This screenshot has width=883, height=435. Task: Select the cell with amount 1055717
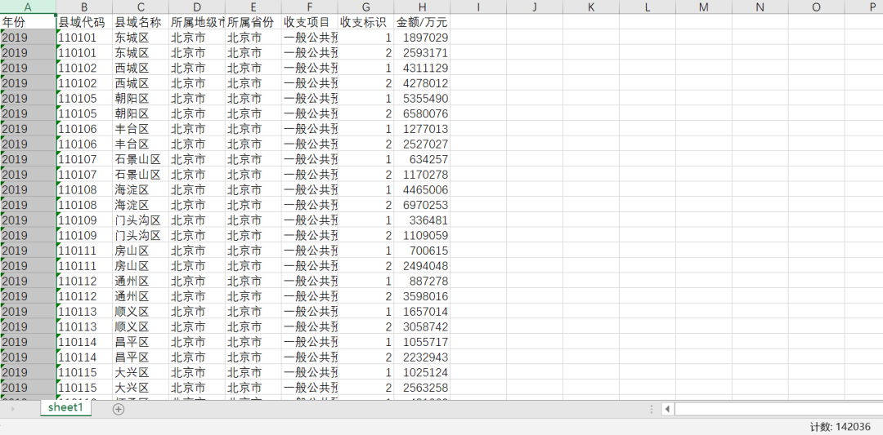coord(423,342)
